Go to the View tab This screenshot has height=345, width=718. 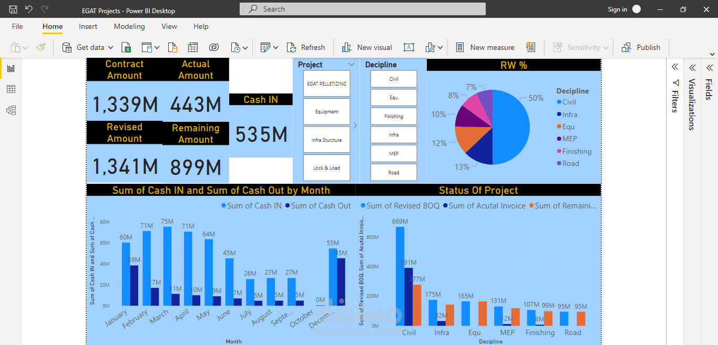169,26
